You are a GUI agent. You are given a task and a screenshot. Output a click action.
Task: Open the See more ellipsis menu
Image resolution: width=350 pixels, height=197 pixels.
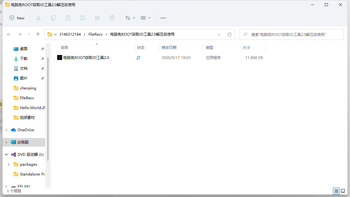[163, 18]
